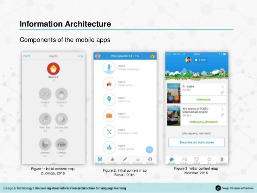The width and height of the screenshot is (257, 193).
Task: Click Figure 3 Memrise caption
Action: click(x=196, y=170)
